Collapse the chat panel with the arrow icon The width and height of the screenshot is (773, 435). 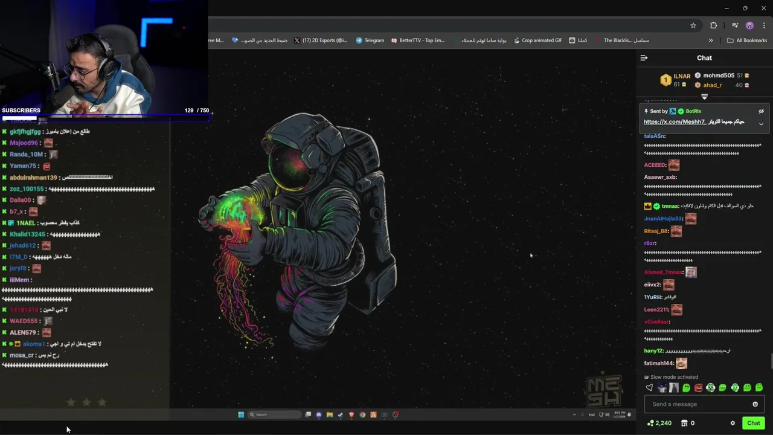[x=644, y=58]
